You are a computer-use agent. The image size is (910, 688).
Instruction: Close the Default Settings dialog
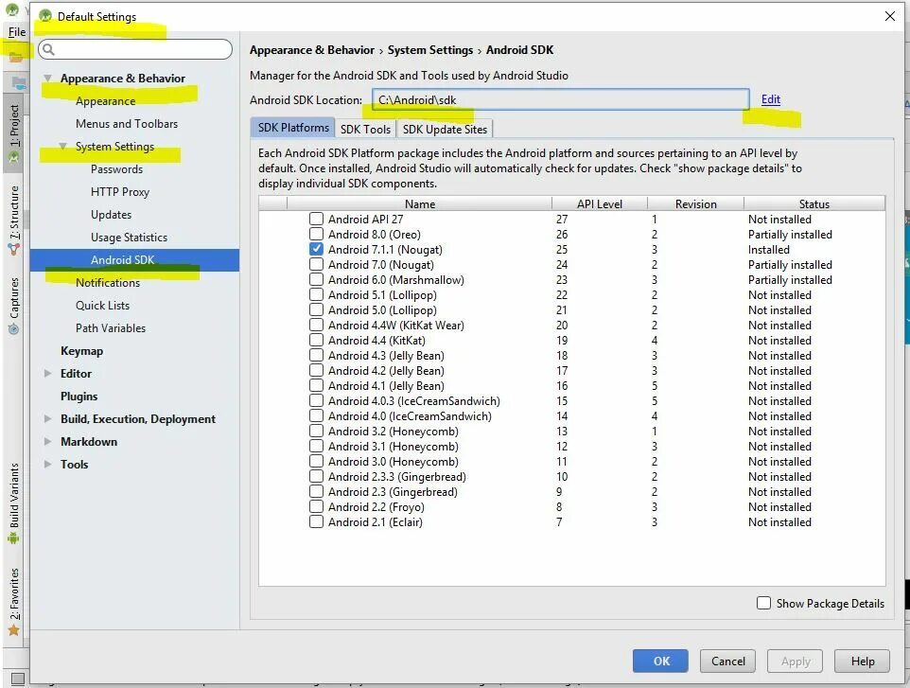(x=890, y=16)
